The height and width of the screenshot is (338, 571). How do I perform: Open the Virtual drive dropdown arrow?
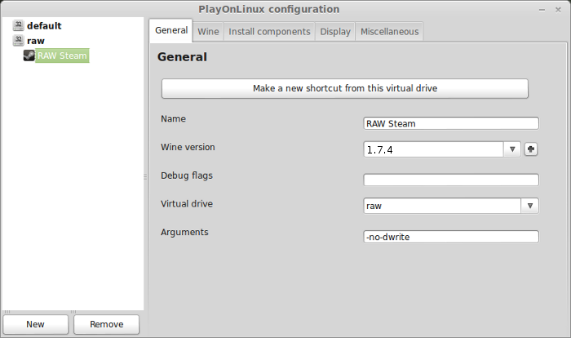[530, 206]
